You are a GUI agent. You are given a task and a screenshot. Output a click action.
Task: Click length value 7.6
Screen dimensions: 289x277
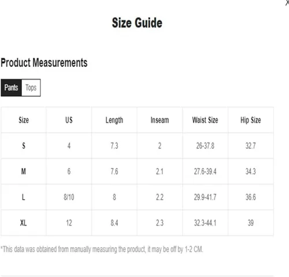point(114,171)
